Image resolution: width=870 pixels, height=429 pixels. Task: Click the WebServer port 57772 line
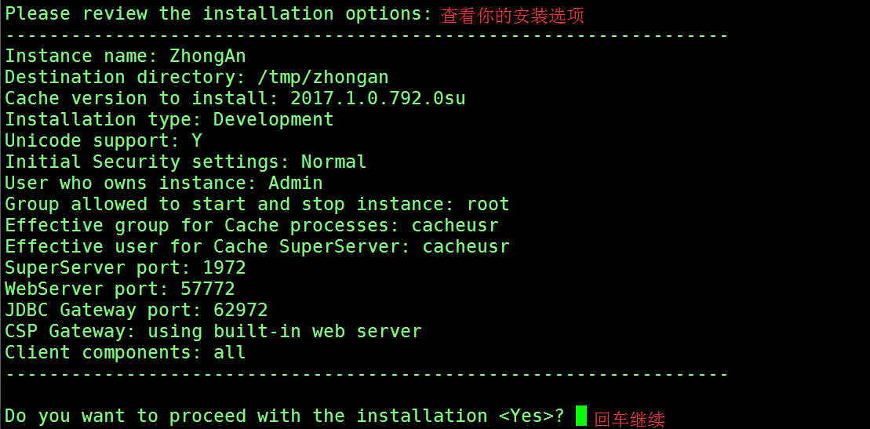pyautogui.click(x=120, y=289)
